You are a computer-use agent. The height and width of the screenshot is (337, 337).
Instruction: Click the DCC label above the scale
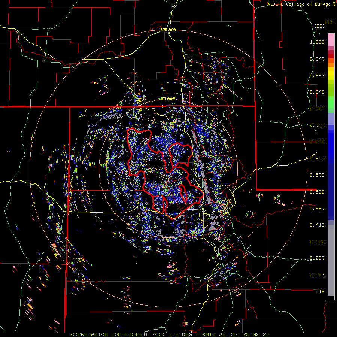[x=329, y=22]
